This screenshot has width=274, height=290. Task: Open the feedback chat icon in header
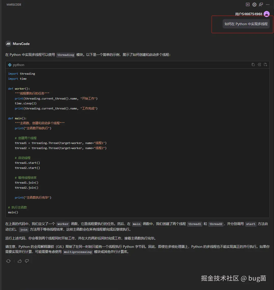pos(261,4)
